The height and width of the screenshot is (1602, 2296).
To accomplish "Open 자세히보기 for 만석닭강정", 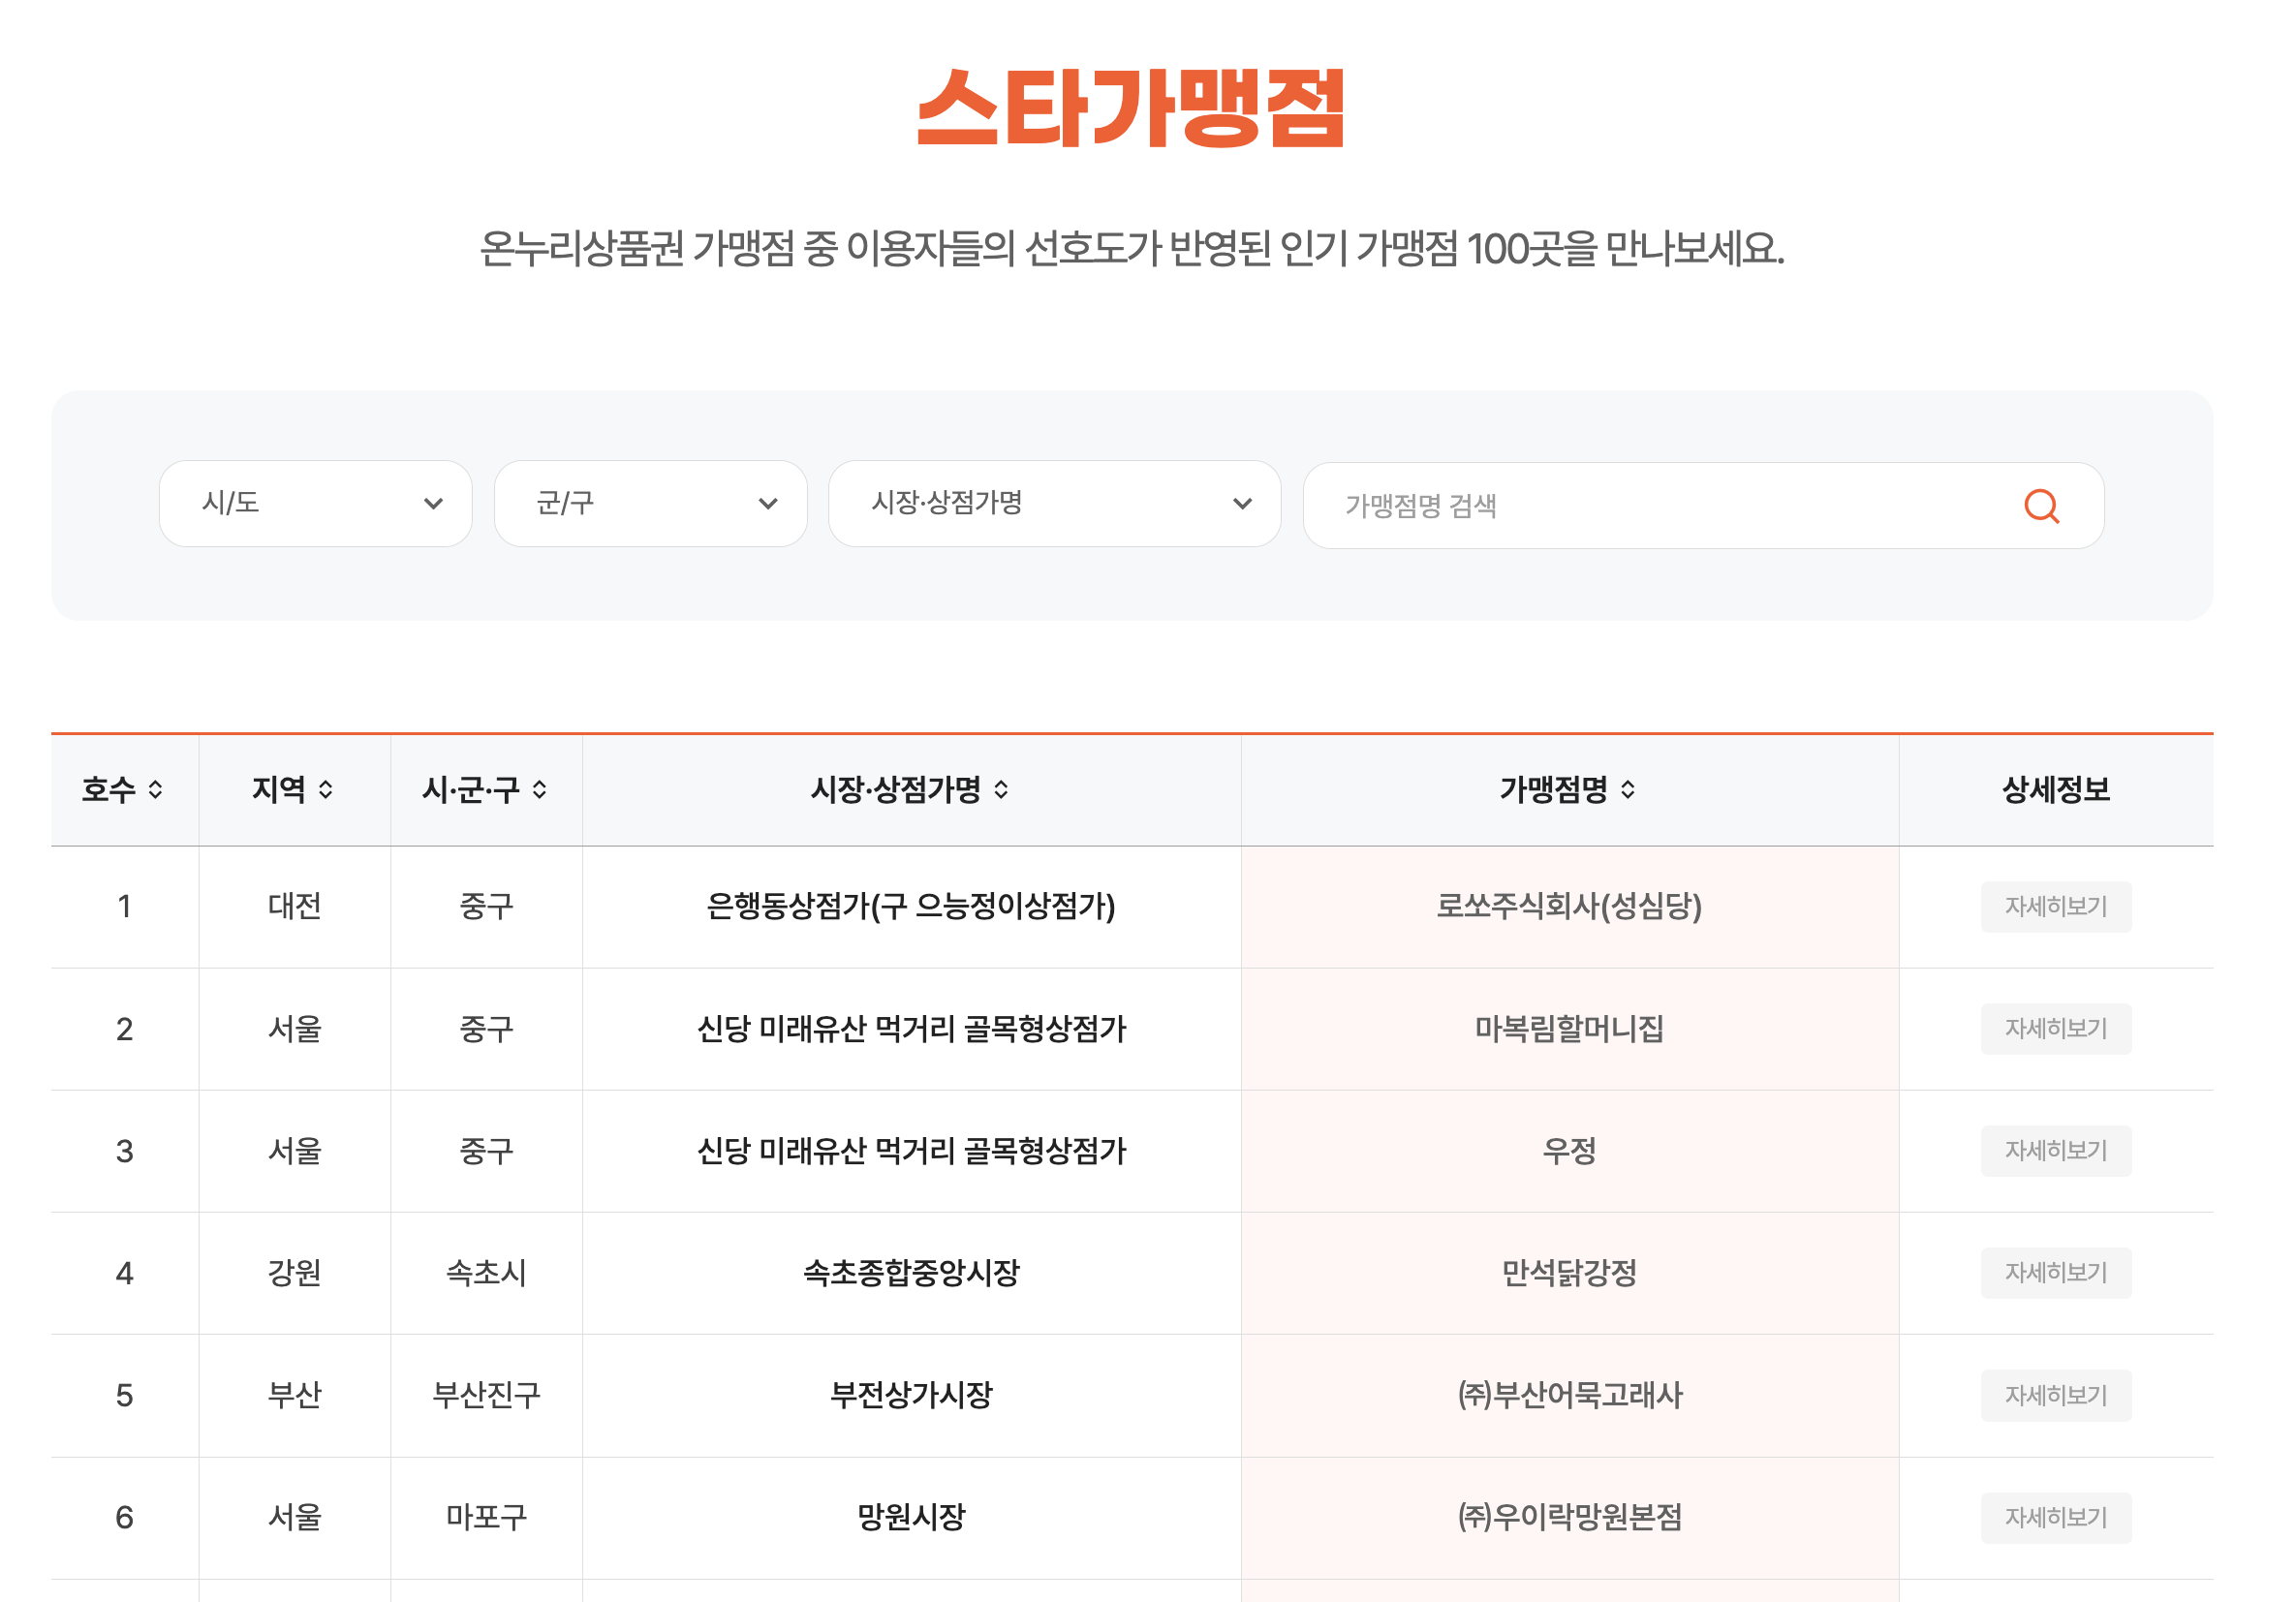I will [2055, 1273].
